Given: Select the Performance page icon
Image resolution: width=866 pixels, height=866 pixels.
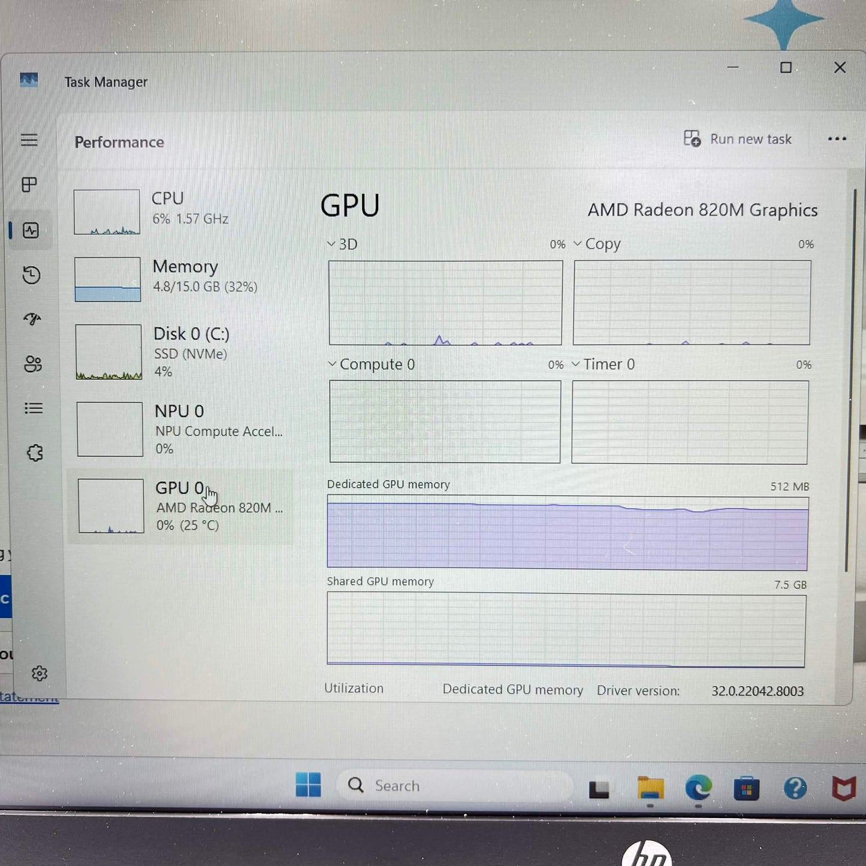Looking at the screenshot, I should coord(31,230).
